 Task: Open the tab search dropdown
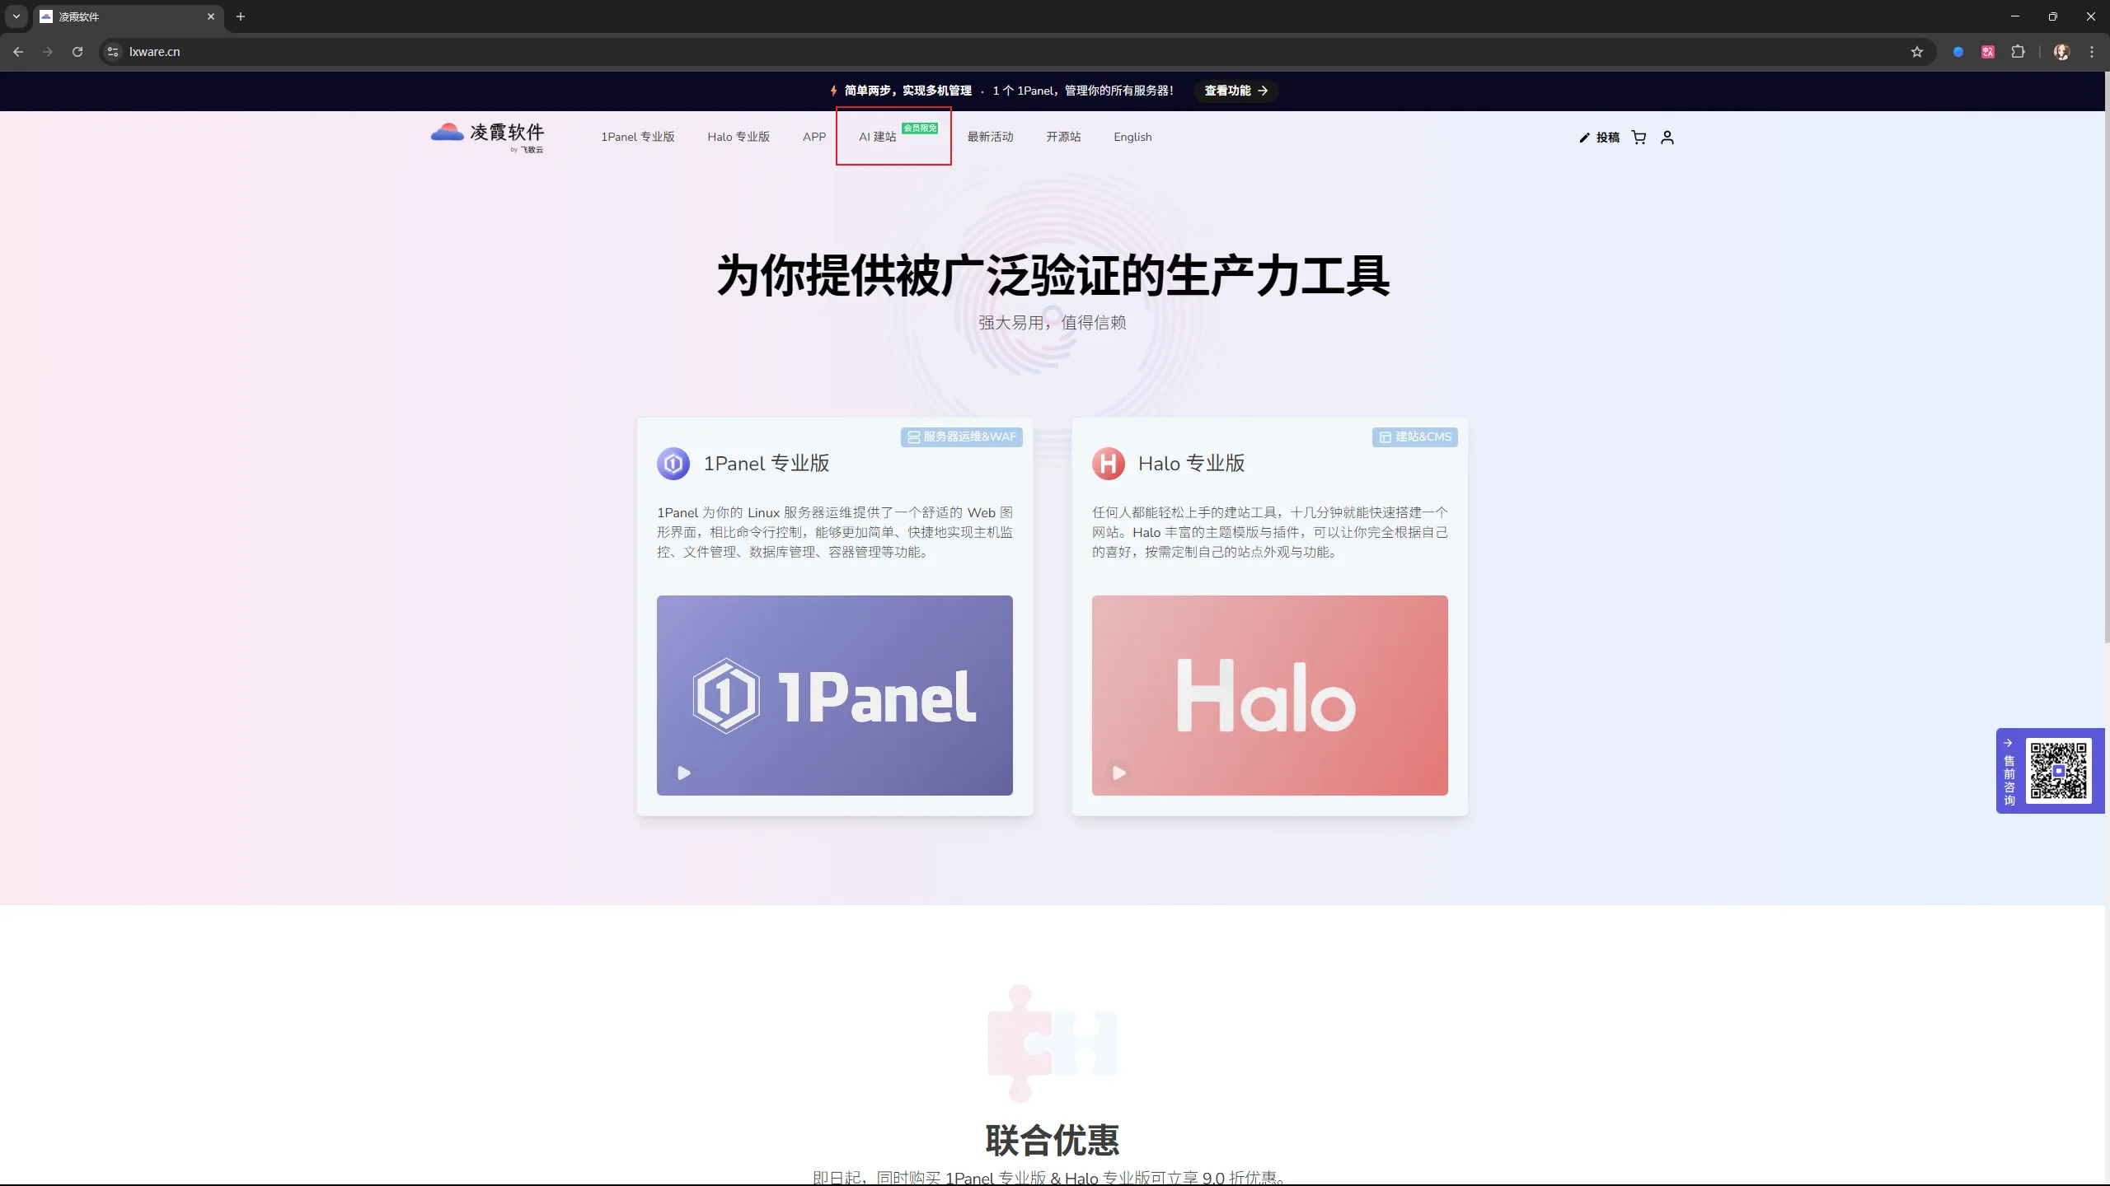(16, 16)
